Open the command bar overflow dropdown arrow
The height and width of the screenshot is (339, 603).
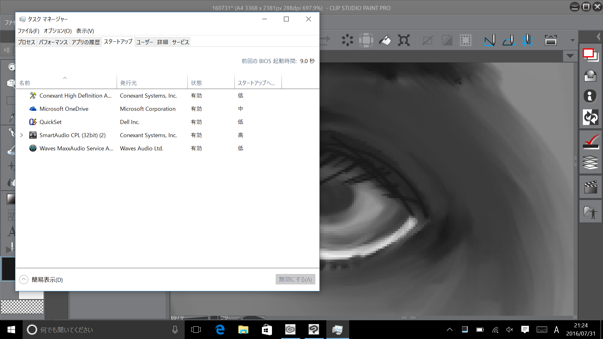click(x=573, y=40)
